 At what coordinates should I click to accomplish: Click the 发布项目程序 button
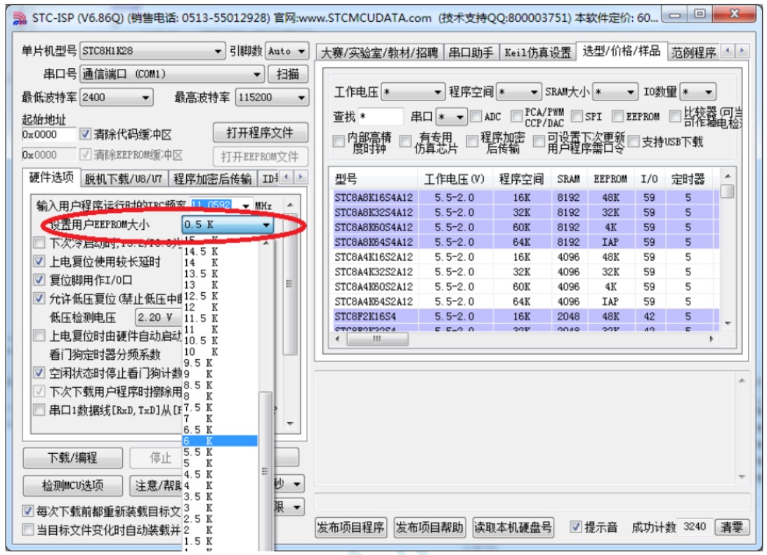tap(350, 528)
